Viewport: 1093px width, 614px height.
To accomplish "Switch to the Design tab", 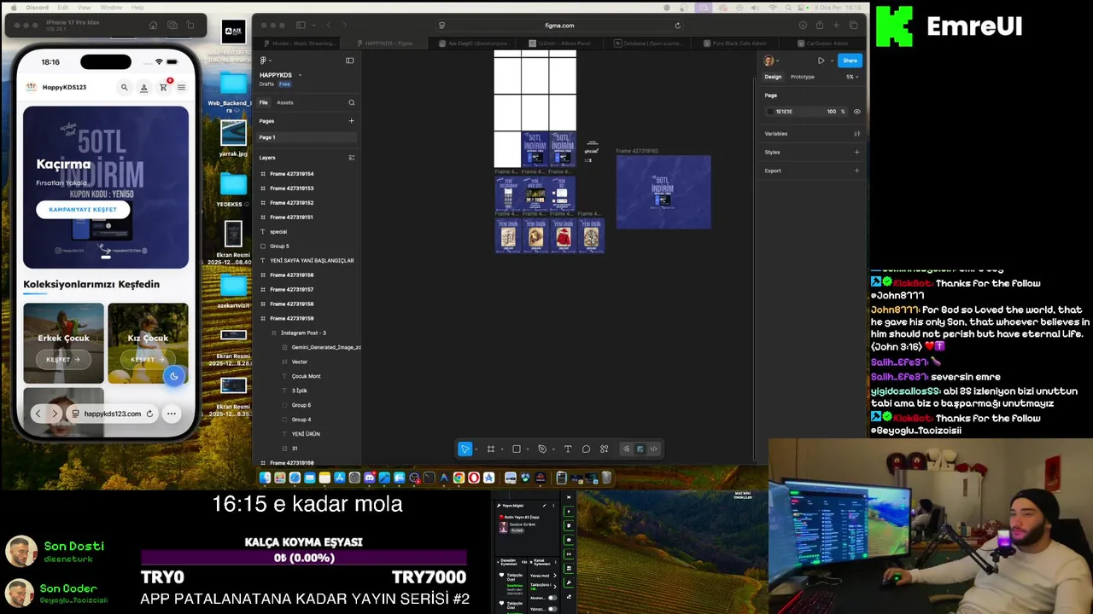I will click(773, 77).
